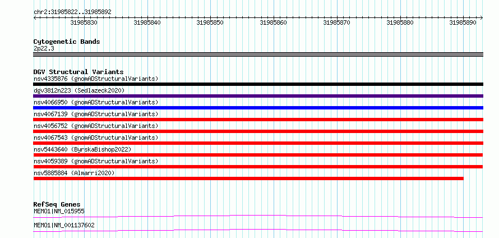Screen dimensions: 499x238
Task: Click ruler tick label 31985890
Action: click(x=463, y=22)
